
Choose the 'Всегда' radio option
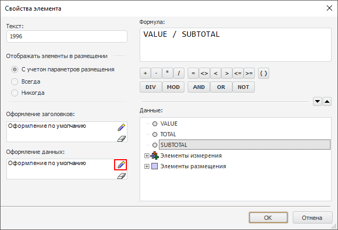15,81
